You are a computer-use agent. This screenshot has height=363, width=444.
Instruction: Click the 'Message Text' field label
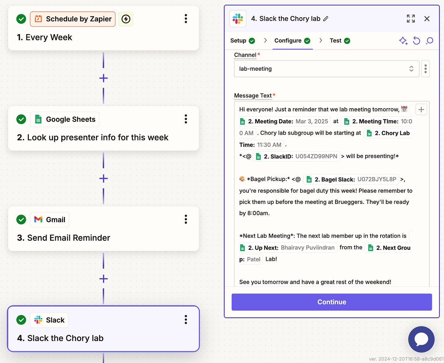click(x=253, y=95)
